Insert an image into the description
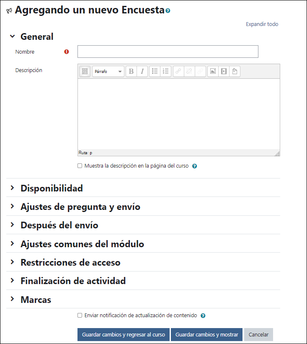Viewport: 307px width, 344px height. click(x=213, y=71)
